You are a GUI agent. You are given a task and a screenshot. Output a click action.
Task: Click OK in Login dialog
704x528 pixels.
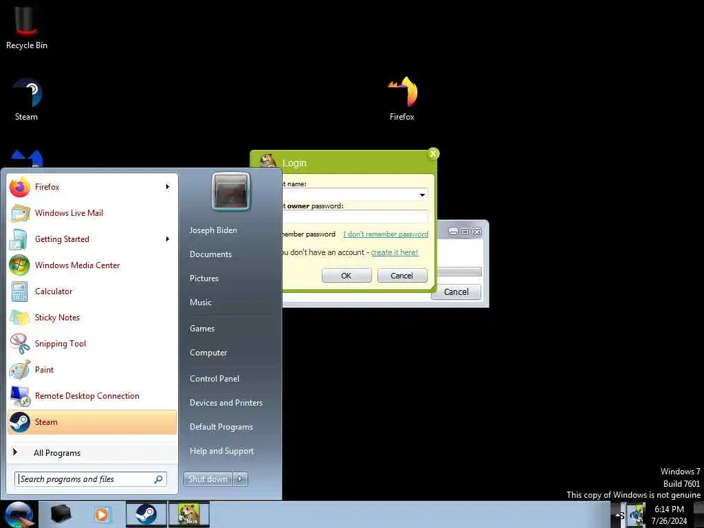[x=346, y=276]
